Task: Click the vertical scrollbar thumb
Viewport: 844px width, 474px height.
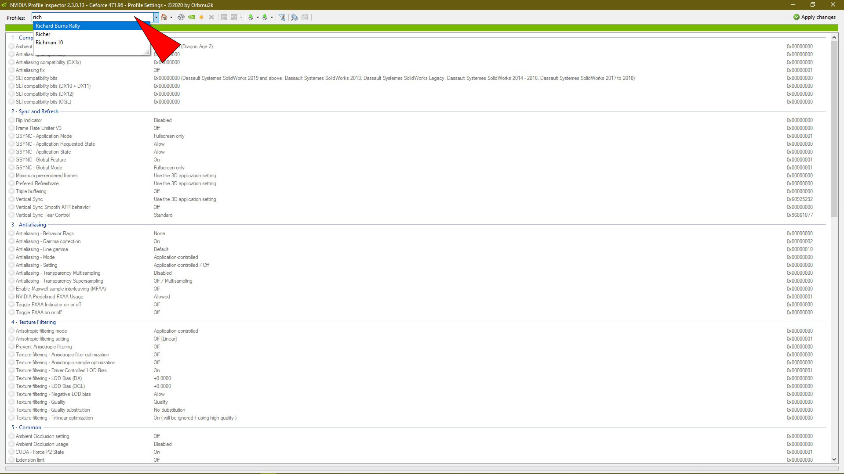Action: [x=834, y=129]
